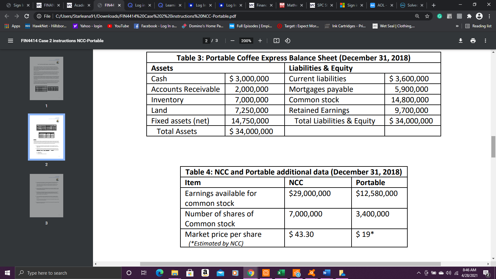Show more bookmarks with the chevron
The image size is (496, 279).
click(457, 26)
